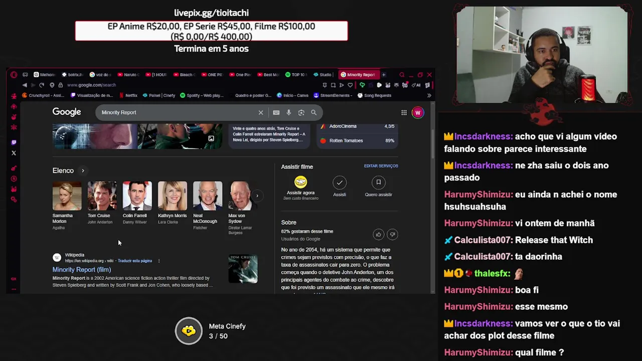Click the Opera GX logo menu button
The width and height of the screenshot is (642, 361).
point(14,75)
